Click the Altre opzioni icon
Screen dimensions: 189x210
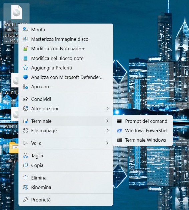coord(25,109)
